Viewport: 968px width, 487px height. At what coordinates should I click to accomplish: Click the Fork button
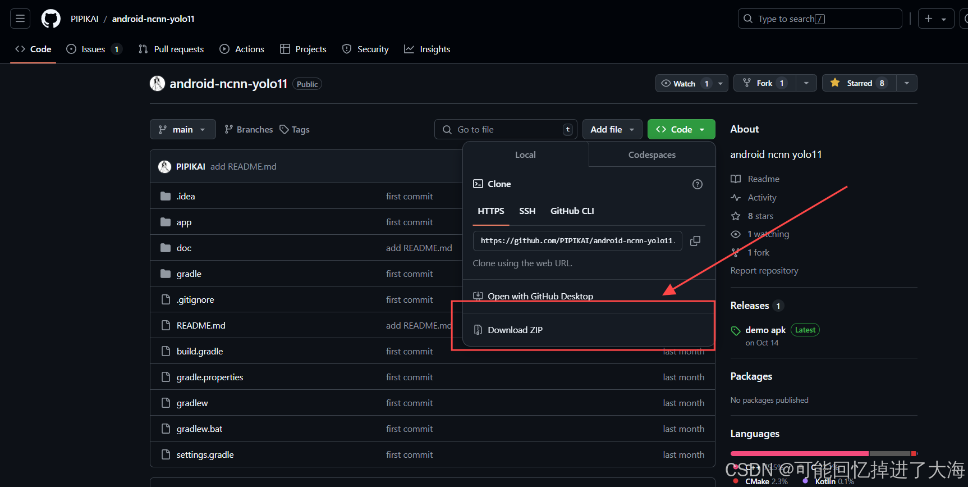click(x=765, y=83)
